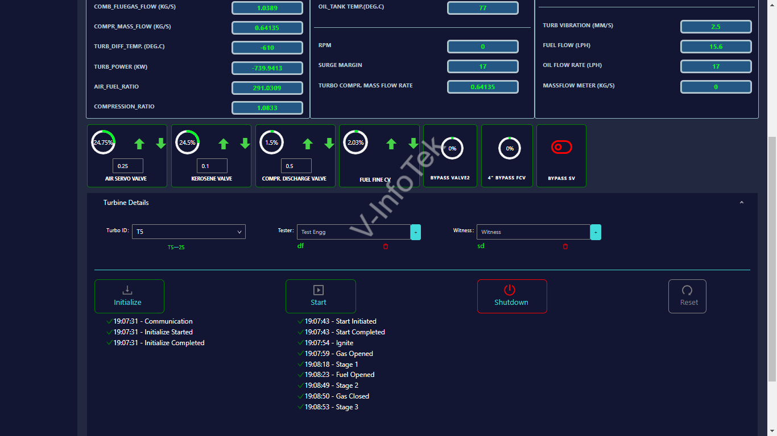Click the COMB_FLUEGAS_FLOW value 1.0389
This screenshot has height=436, width=777.
267,8
